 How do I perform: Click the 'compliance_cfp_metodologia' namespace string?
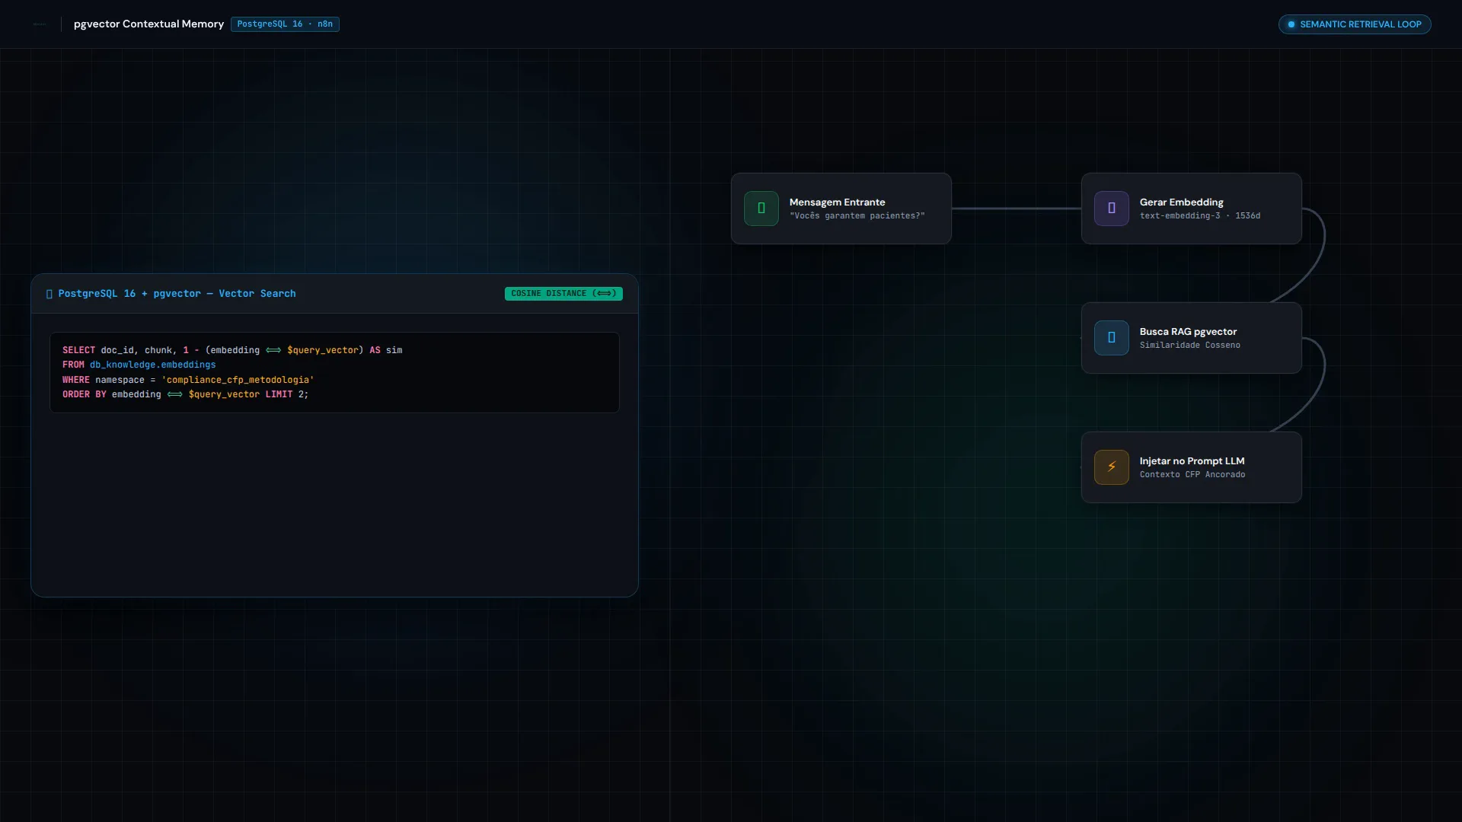tap(238, 380)
